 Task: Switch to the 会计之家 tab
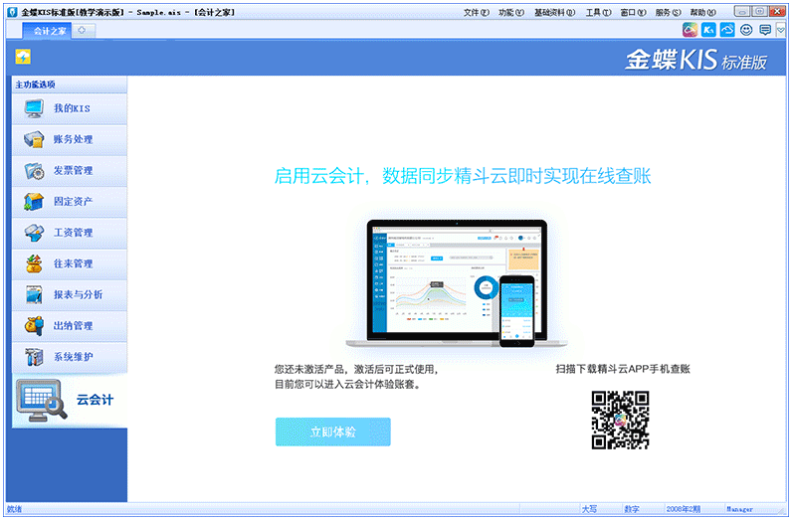[47, 31]
